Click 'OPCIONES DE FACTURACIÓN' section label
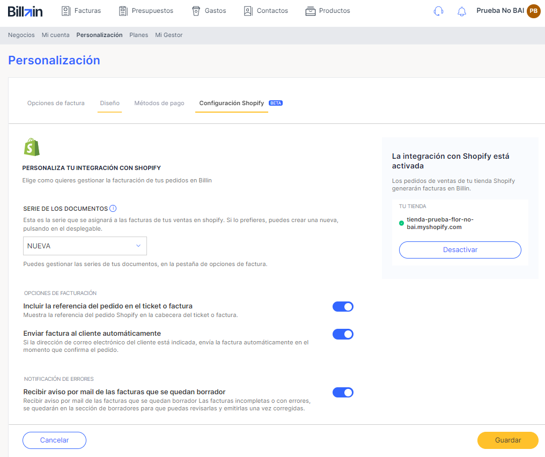This screenshot has height=457, width=545. 60,293
